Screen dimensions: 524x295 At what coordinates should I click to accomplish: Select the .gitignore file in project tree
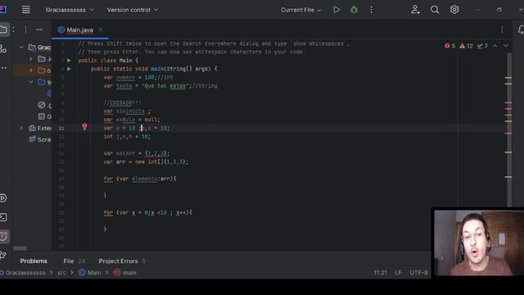[44, 105]
